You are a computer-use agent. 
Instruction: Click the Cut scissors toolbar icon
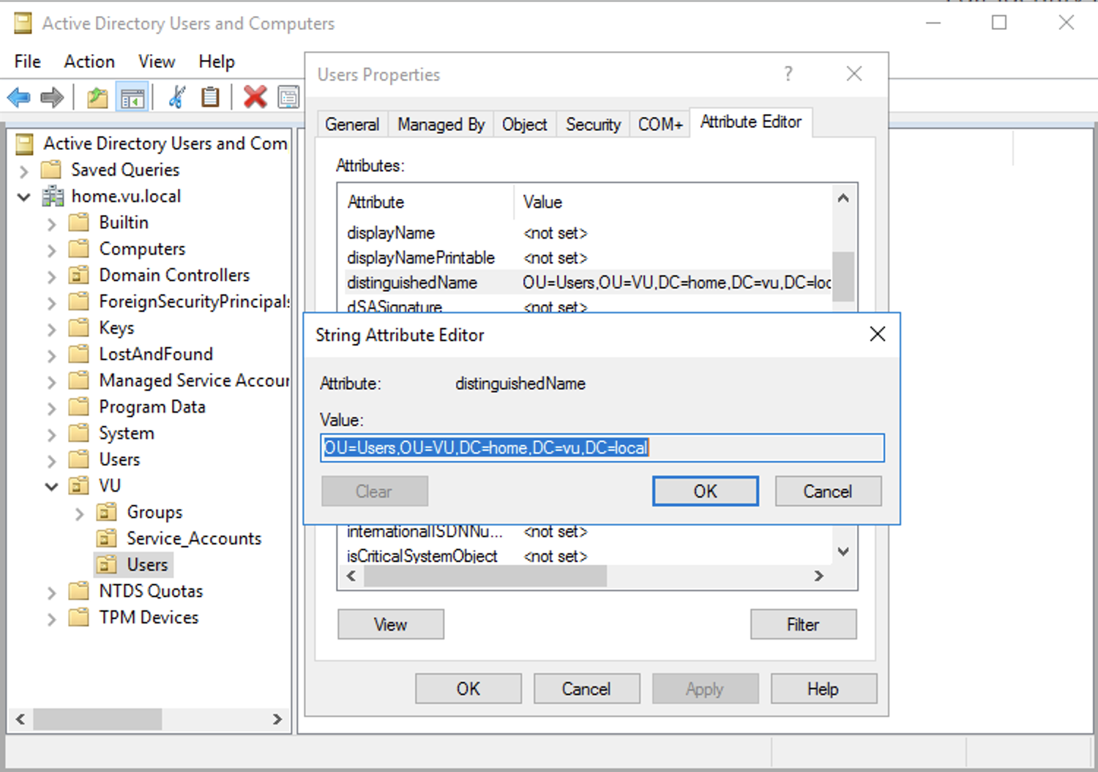click(177, 97)
